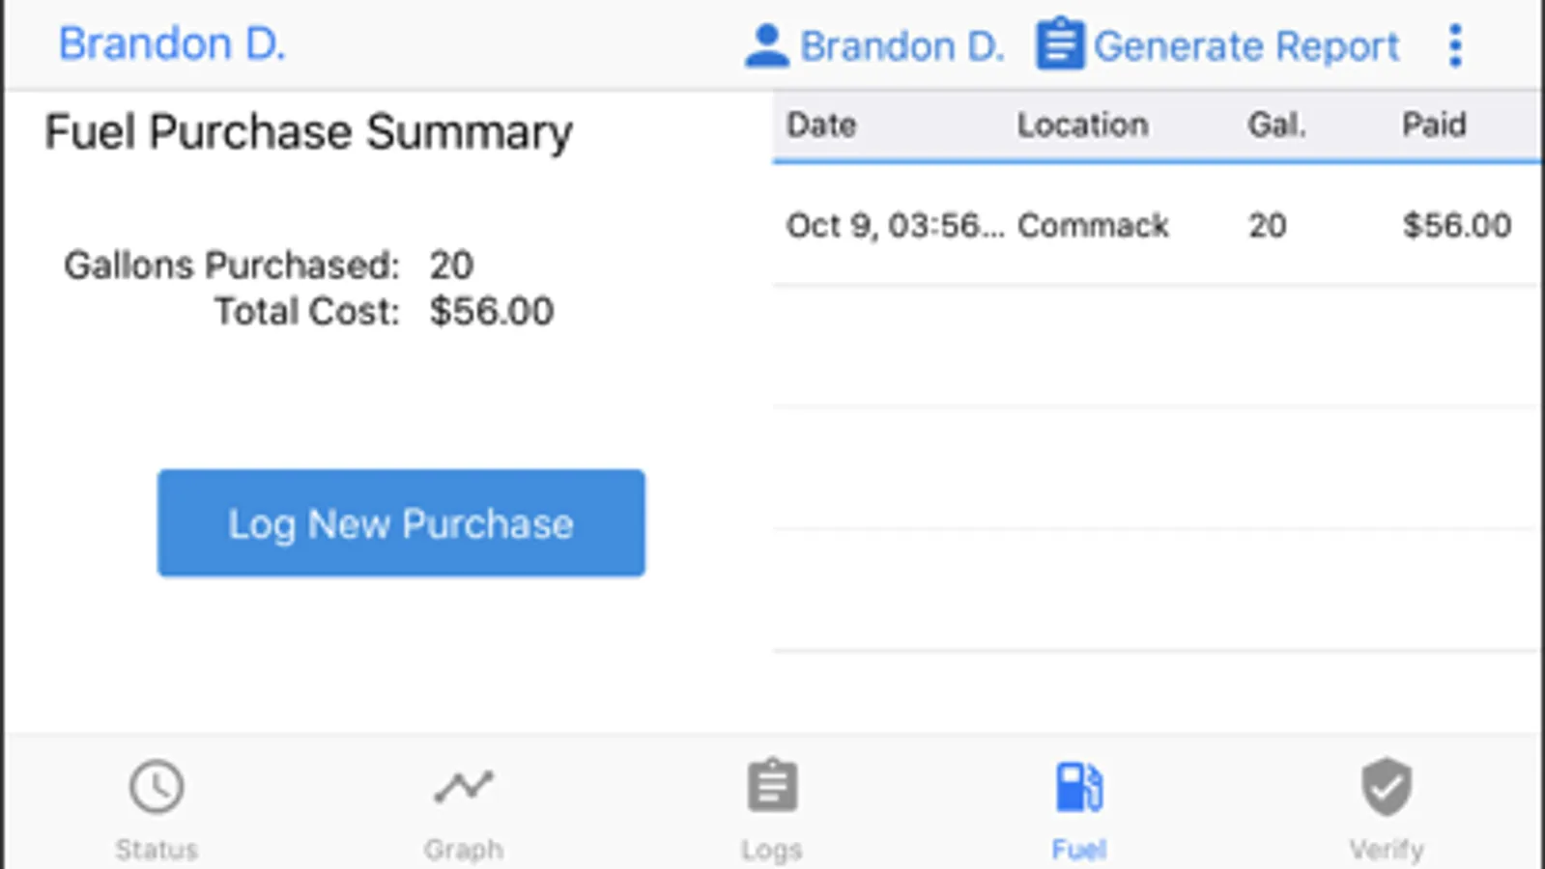The width and height of the screenshot is (1545, 869).
Task: Click the Location column header
Action: pos(1082,125)
